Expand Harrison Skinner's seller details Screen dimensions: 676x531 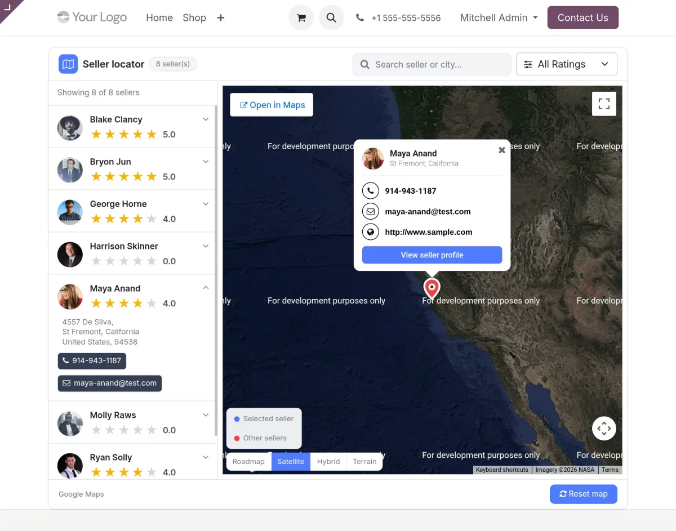[x=206, y=246]
